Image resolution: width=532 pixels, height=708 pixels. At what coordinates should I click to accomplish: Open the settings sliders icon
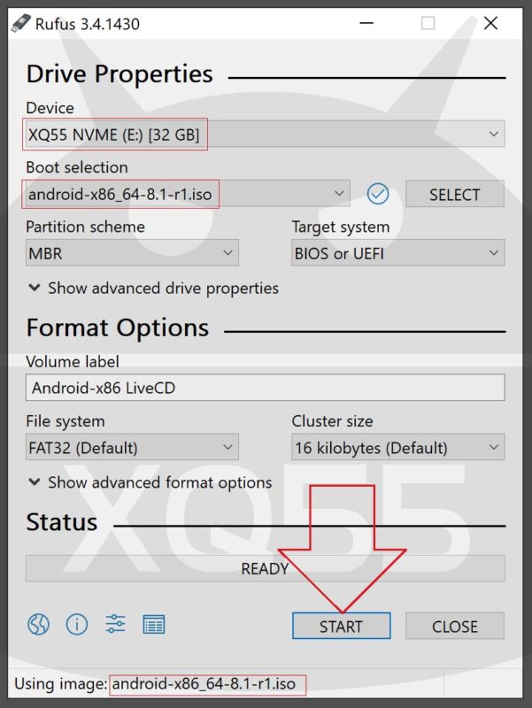click(x=116, y=625)
